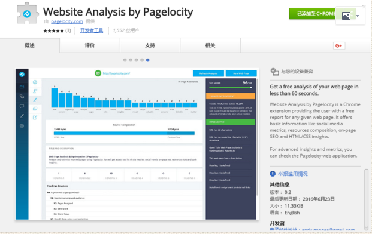
Task: Click the 与您的设备兼容 compatibility text
Action: (x=297, y=72)
